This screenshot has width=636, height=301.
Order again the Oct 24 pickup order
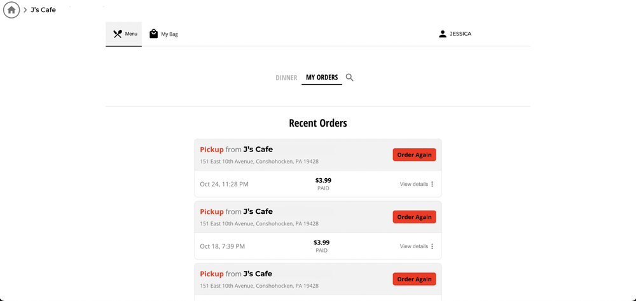click(414, 155)
